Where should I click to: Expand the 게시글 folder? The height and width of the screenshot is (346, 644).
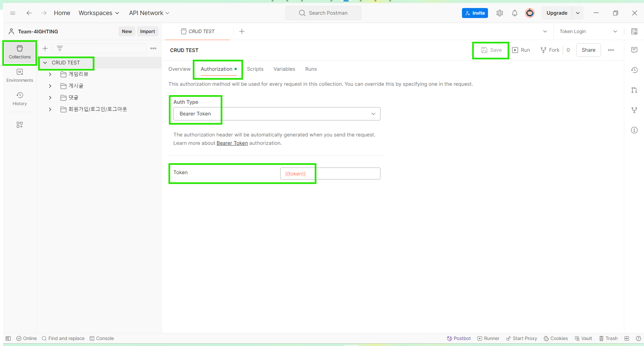click(x=50, y=86)
